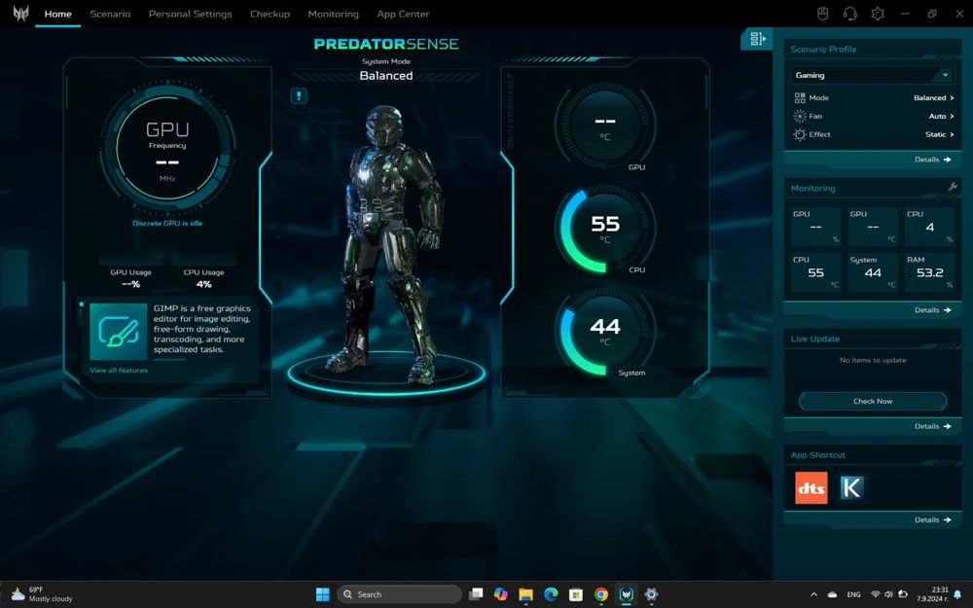
Task: Open the Windows Start menu
Action: pos(323,594)
